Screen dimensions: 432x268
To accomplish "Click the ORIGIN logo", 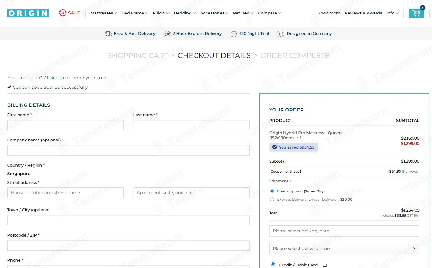I will (28, 13).
